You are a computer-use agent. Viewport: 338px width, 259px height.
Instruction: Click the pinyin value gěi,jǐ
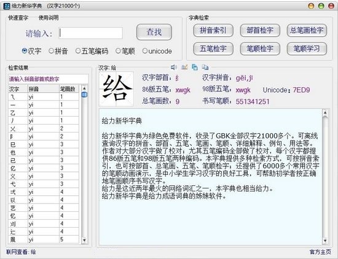point(244,78)
